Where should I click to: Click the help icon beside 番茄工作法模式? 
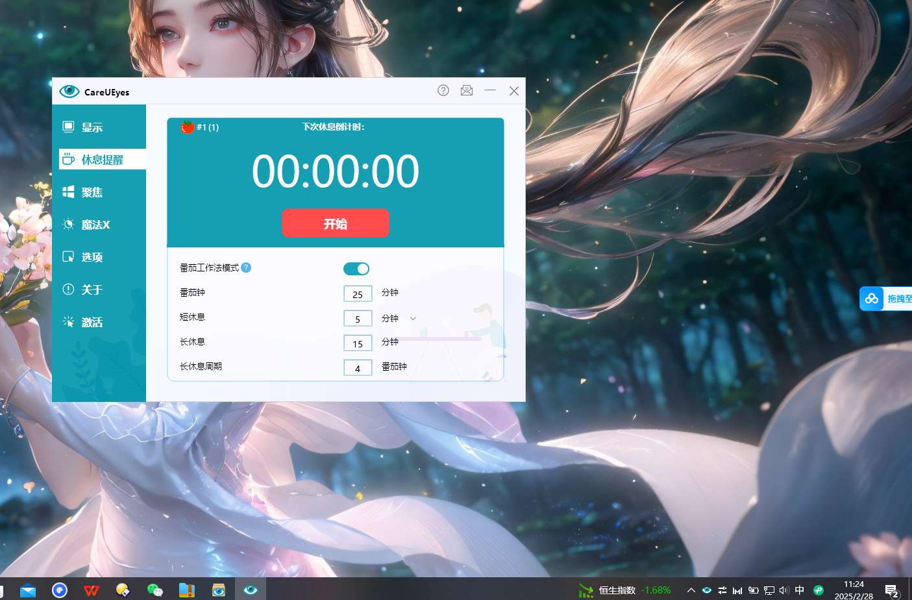coord(246,268)
